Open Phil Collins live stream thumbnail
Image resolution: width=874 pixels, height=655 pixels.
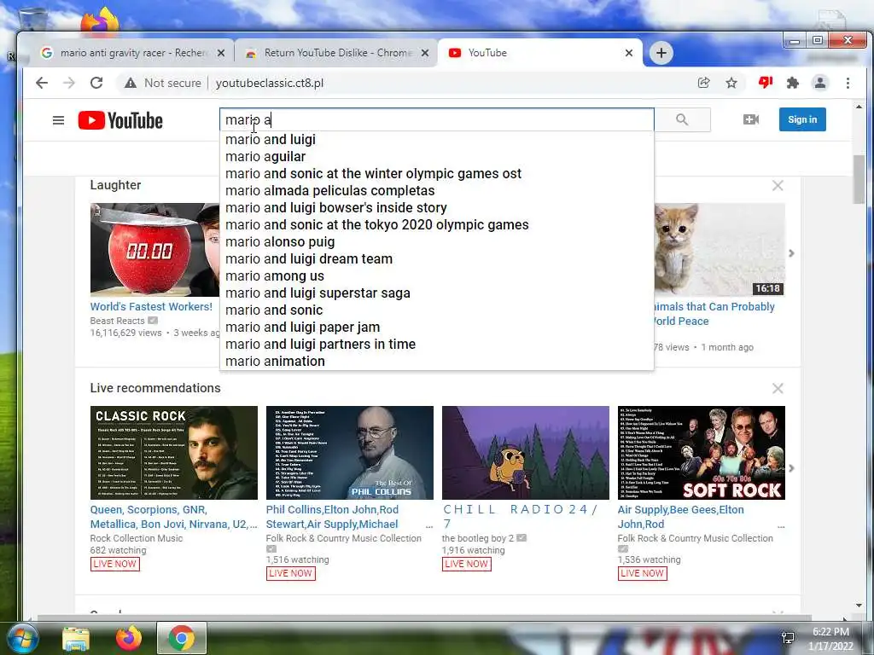(349, 453)
